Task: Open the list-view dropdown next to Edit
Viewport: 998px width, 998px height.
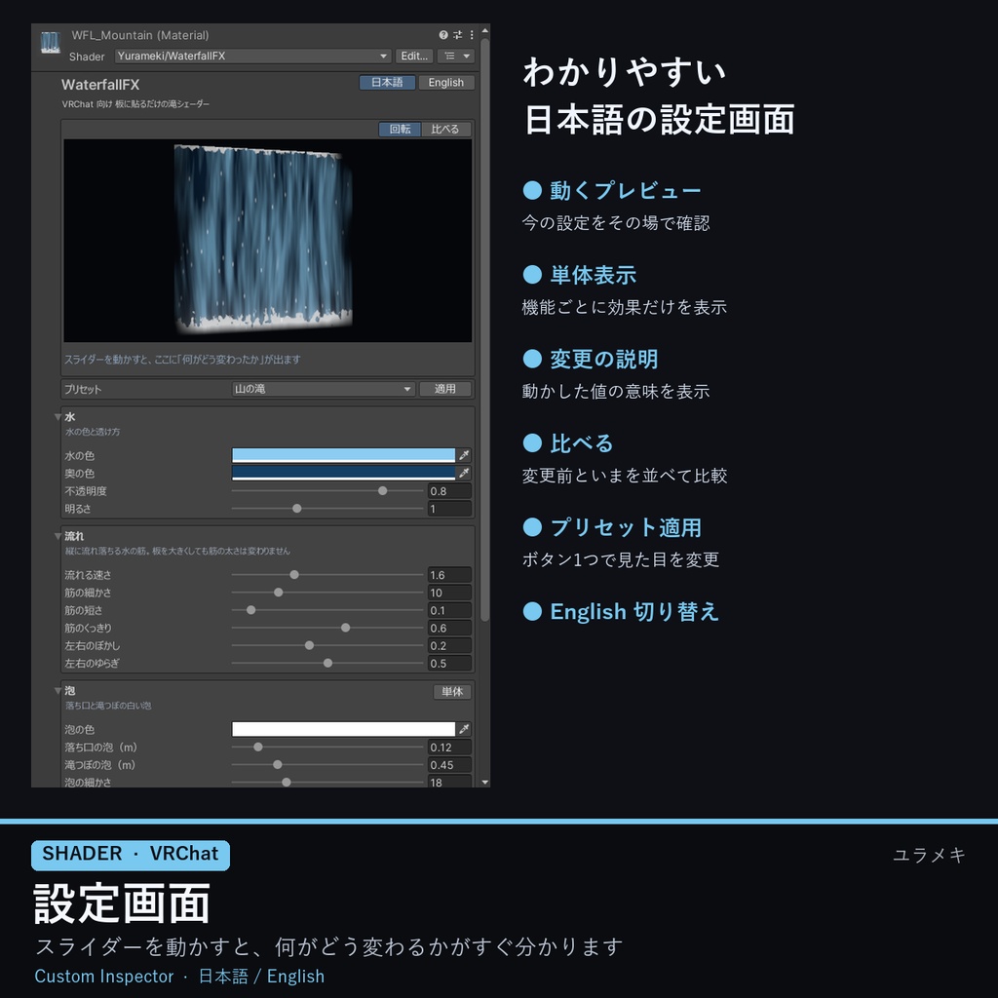Action: 456,56
